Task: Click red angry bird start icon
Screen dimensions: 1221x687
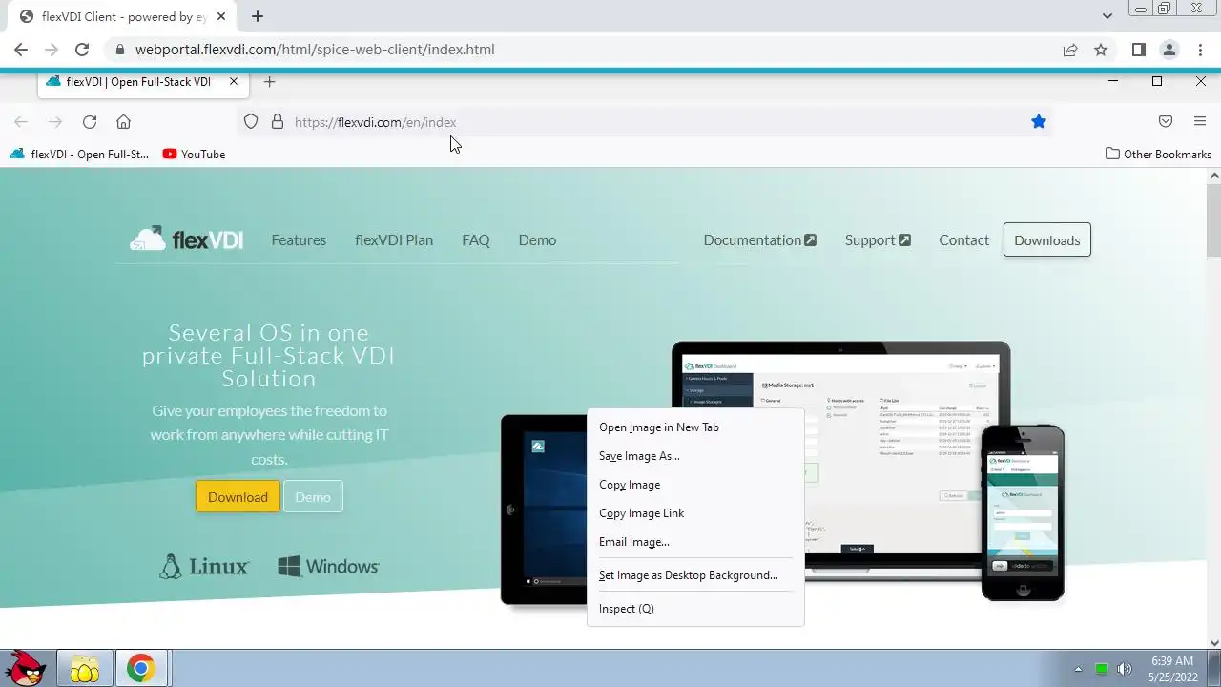Action: click(x=26, y=668)
